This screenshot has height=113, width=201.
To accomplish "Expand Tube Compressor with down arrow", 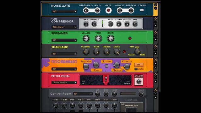I will 155,26.
